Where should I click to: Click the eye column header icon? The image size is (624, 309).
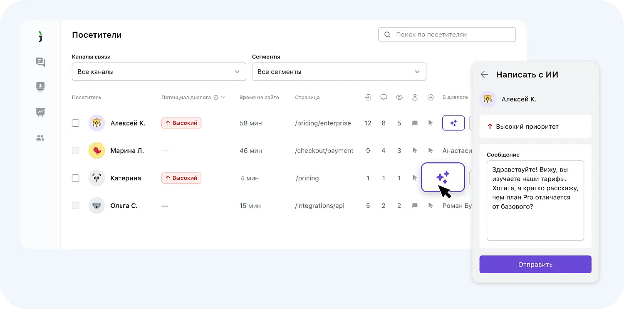click(399, 97)
